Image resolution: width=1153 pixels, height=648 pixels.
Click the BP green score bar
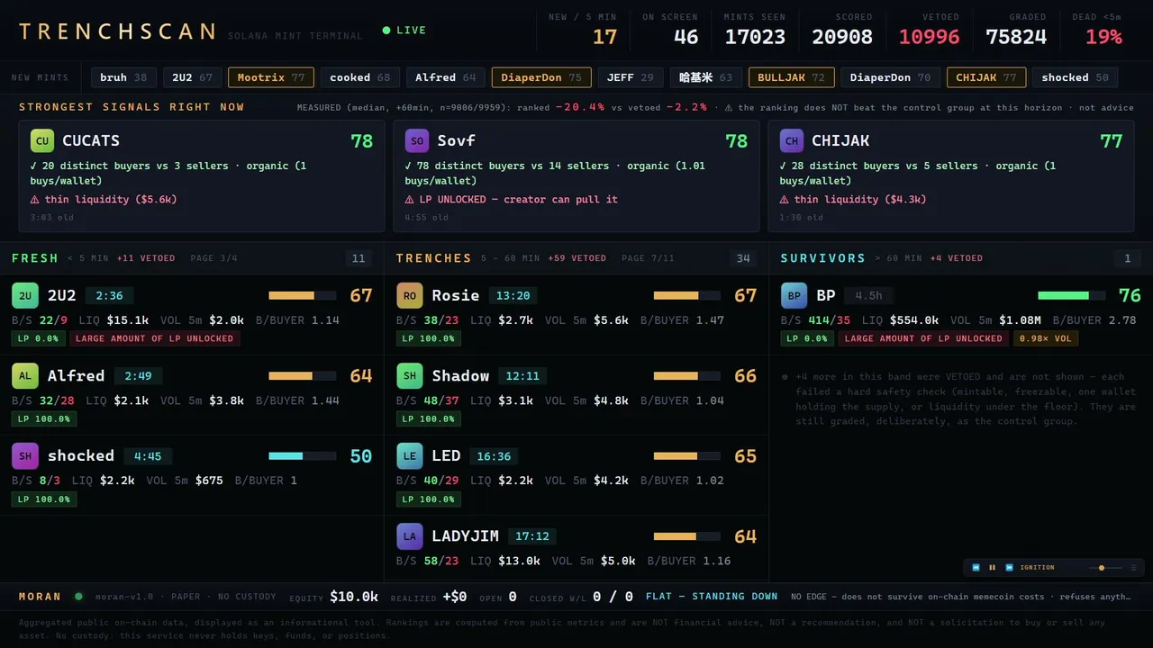click(x=1072, y=295)
